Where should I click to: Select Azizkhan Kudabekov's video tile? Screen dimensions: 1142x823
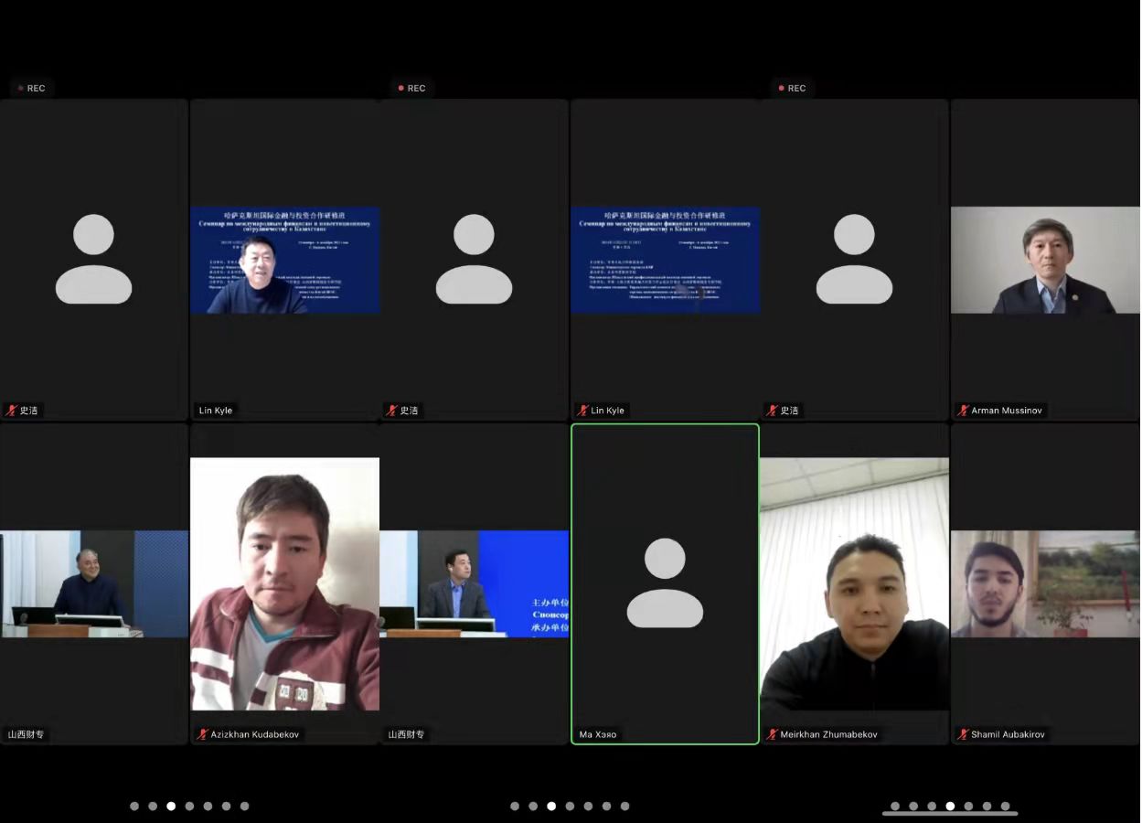(284, 583)
